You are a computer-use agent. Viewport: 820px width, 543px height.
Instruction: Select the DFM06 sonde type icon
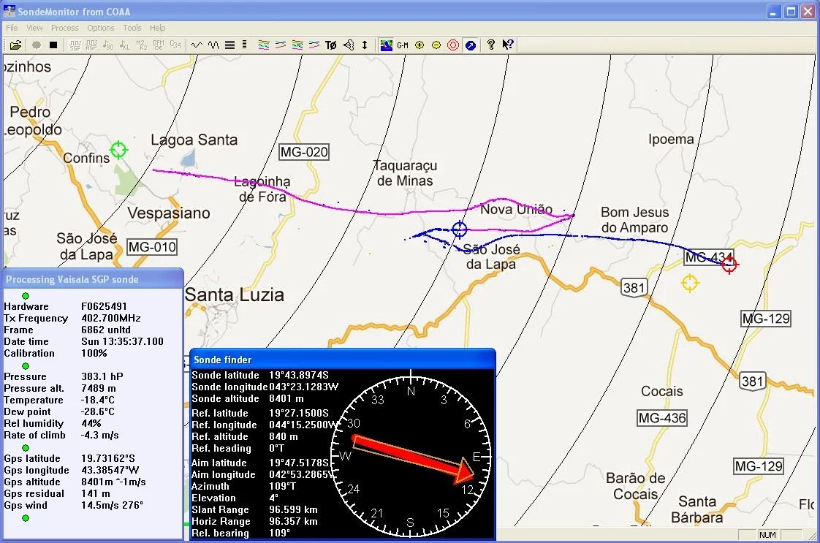[x=159, y=45]
